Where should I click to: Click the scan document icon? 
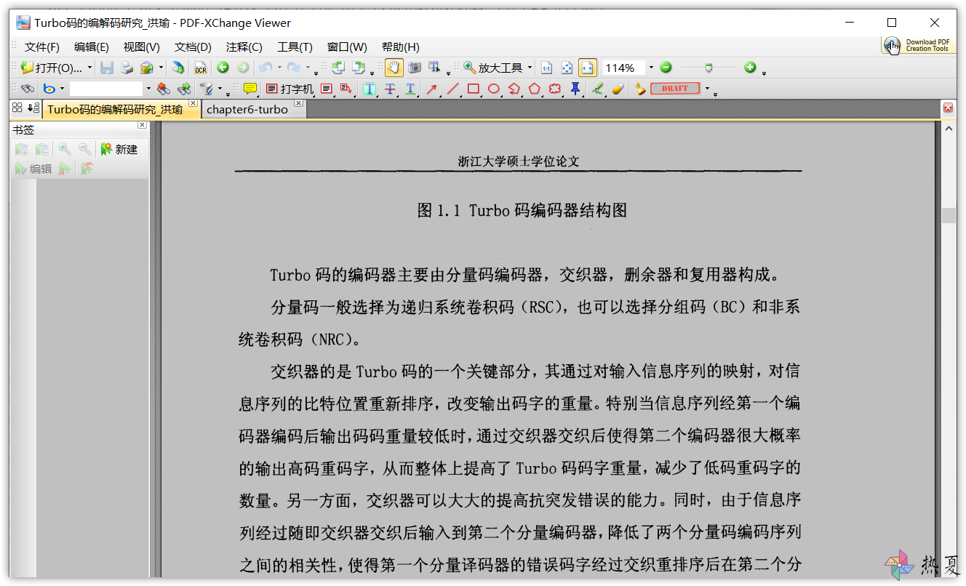pos(178,68)
